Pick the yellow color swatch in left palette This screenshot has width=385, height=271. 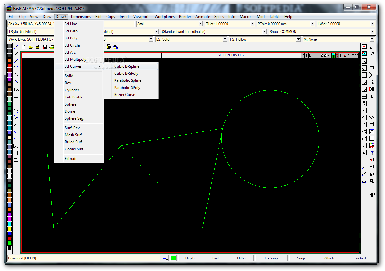[x=9, y=229]
